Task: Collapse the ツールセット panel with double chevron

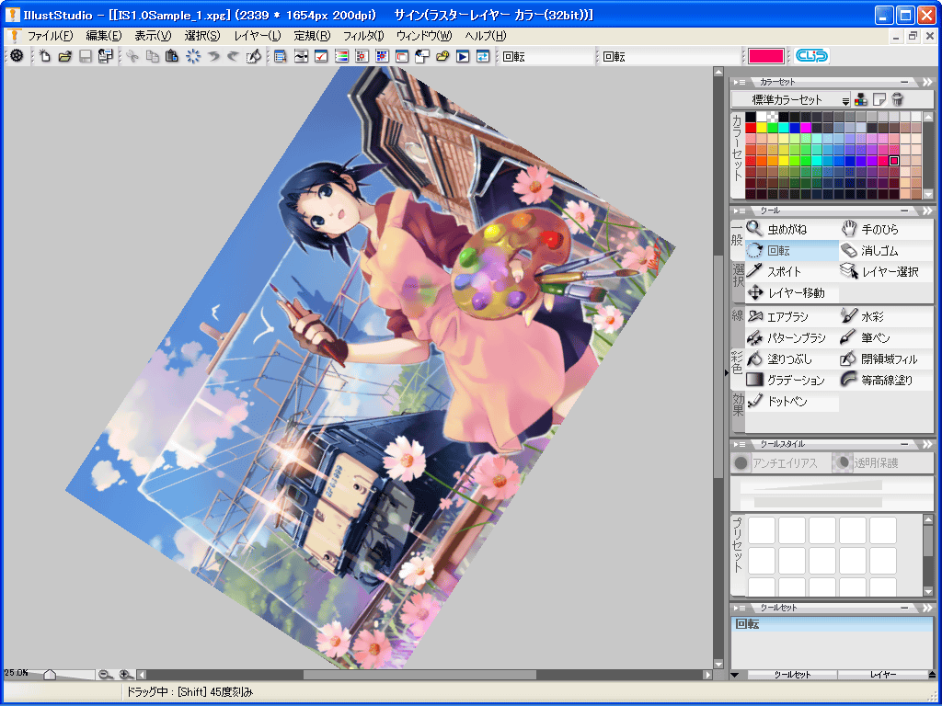Action: click(x=927, y=608)
